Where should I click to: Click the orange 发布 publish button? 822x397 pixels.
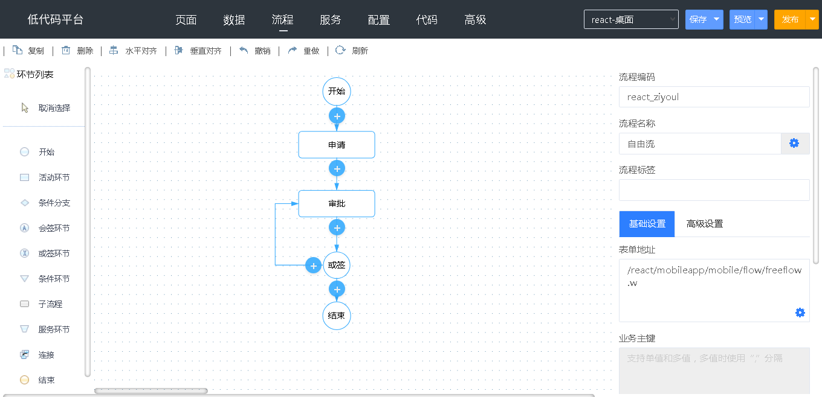790,19
